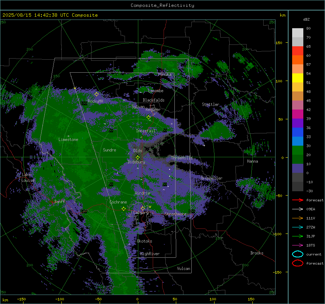Click the Brooks town label
Viewport: 325px width, 304px height.
point(257,253)
